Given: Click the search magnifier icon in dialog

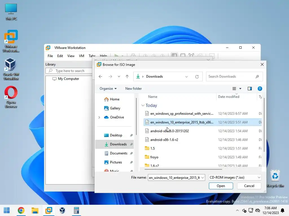Looking at the screenshot, I should [x=257, y=76].
